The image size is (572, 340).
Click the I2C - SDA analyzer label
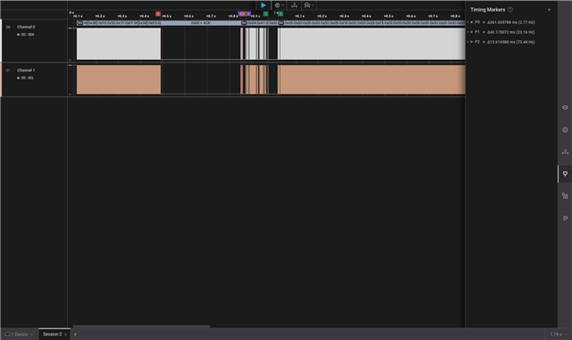click(27, 35)
